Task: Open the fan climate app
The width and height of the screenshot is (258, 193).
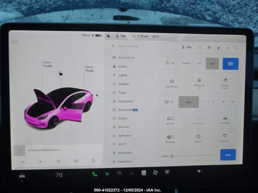Action: click(155, 172)
